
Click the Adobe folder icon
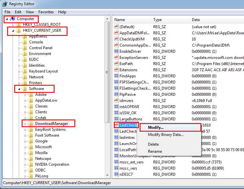pyautogui.click(x=31, y=94)
